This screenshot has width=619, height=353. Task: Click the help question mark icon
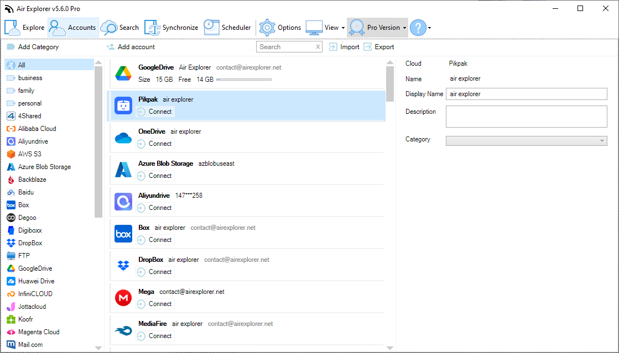coord(419,27)
